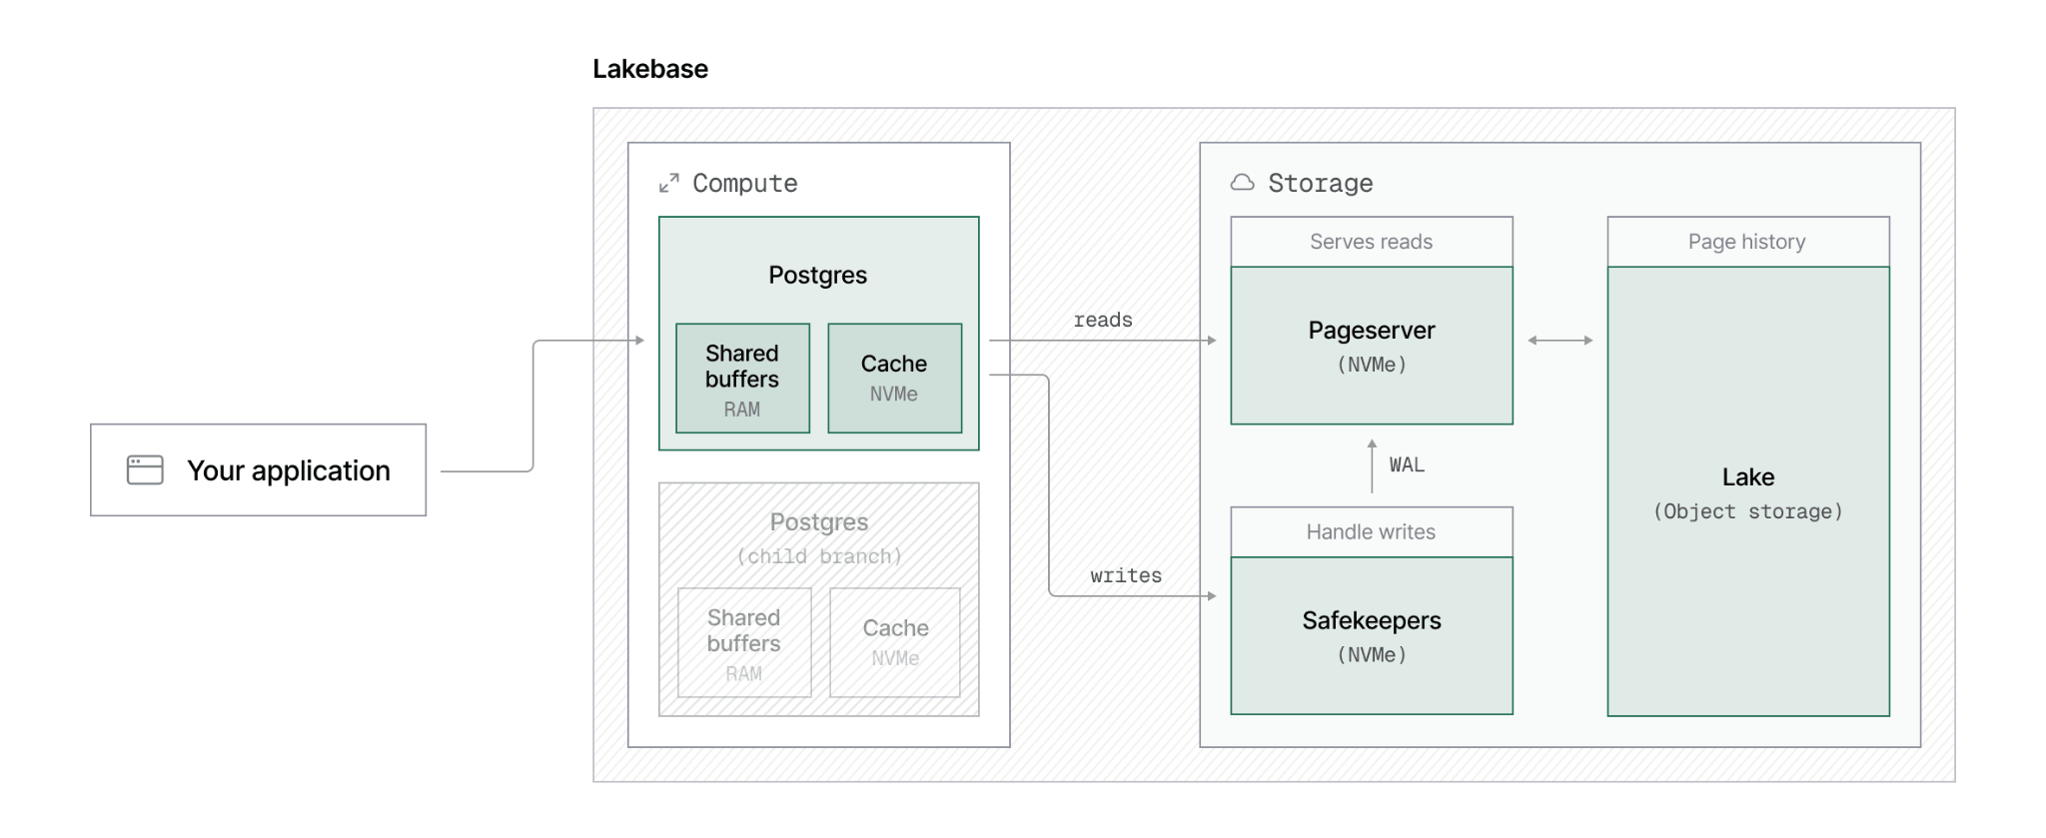Image resolution: width=2046 pixels, height=838 pixels.
Task: Click the upward WAL arrow
Action: [x=1372, y=465]
